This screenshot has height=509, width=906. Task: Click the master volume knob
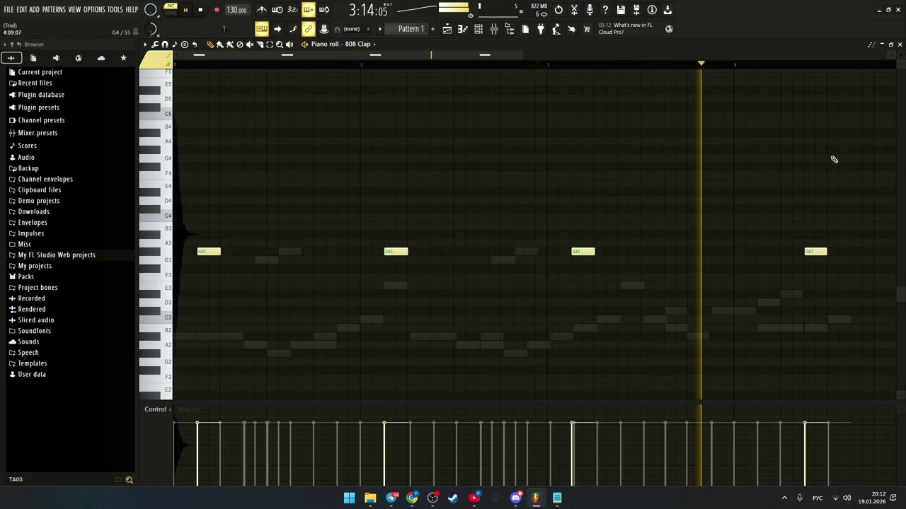click(151, 10)
